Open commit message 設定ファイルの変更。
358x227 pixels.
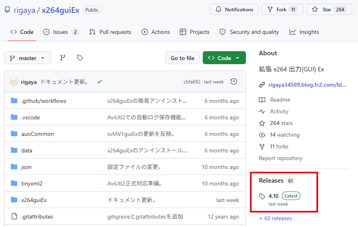(135, 167)
